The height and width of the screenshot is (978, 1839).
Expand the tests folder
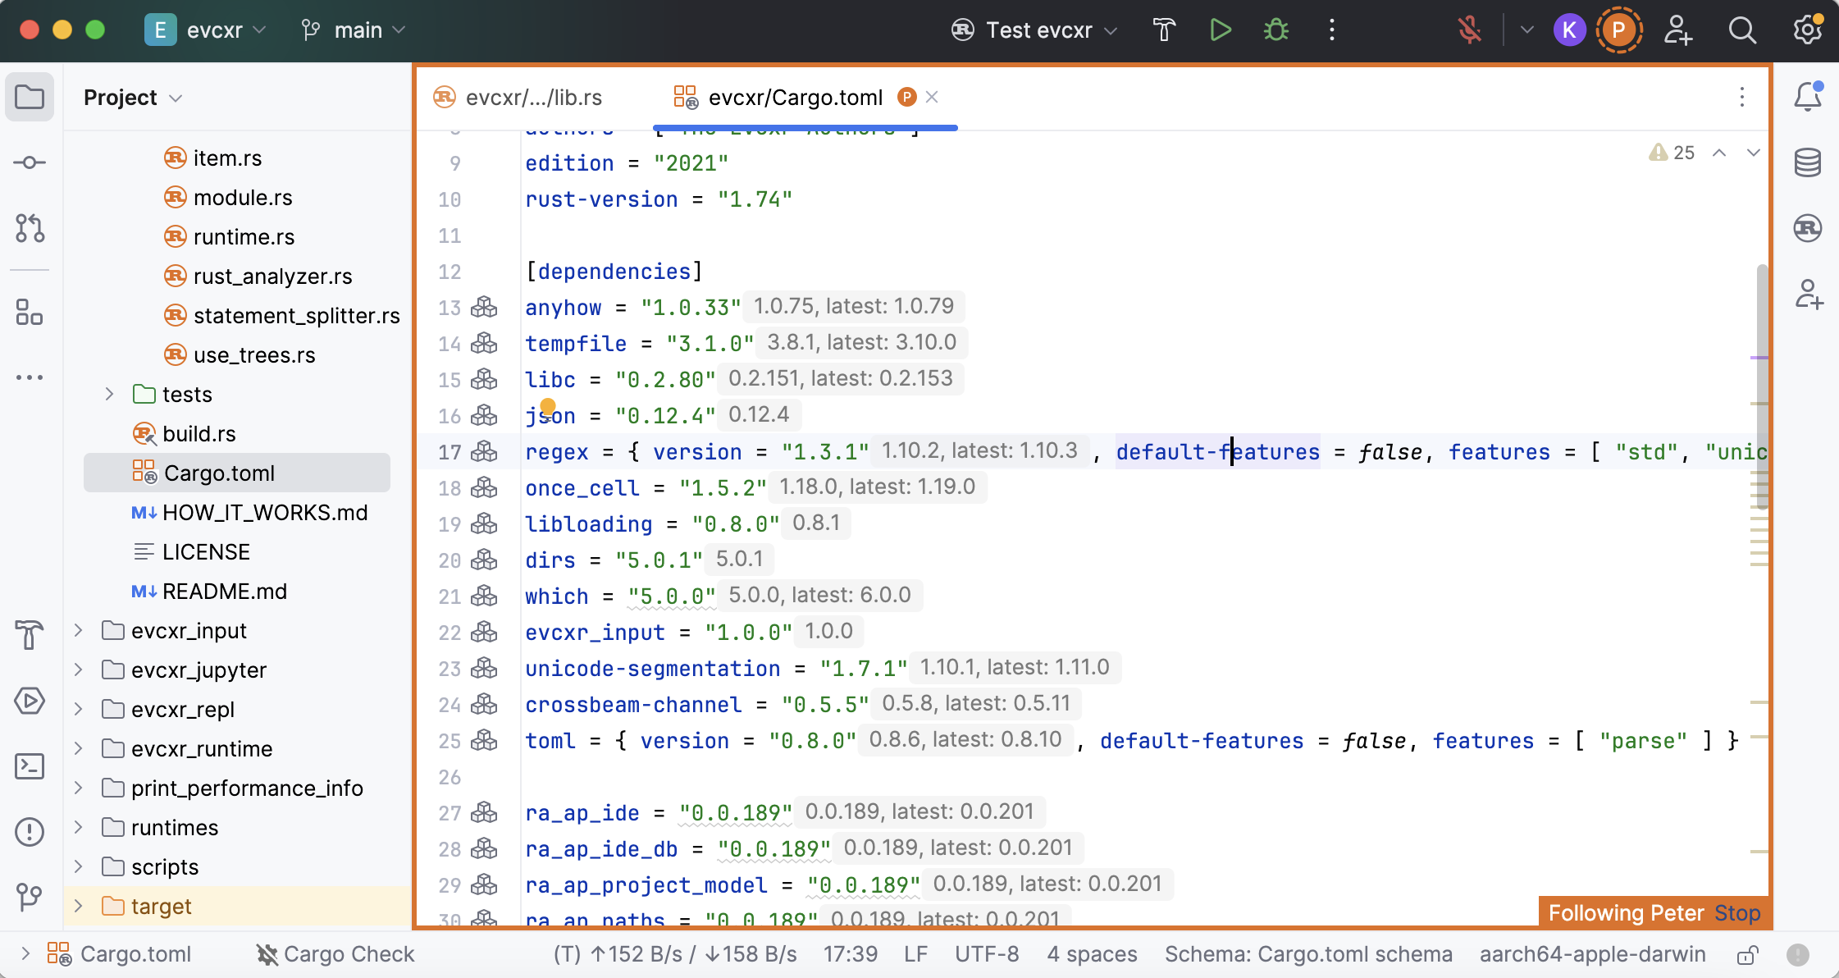click(x=109, y=395)
